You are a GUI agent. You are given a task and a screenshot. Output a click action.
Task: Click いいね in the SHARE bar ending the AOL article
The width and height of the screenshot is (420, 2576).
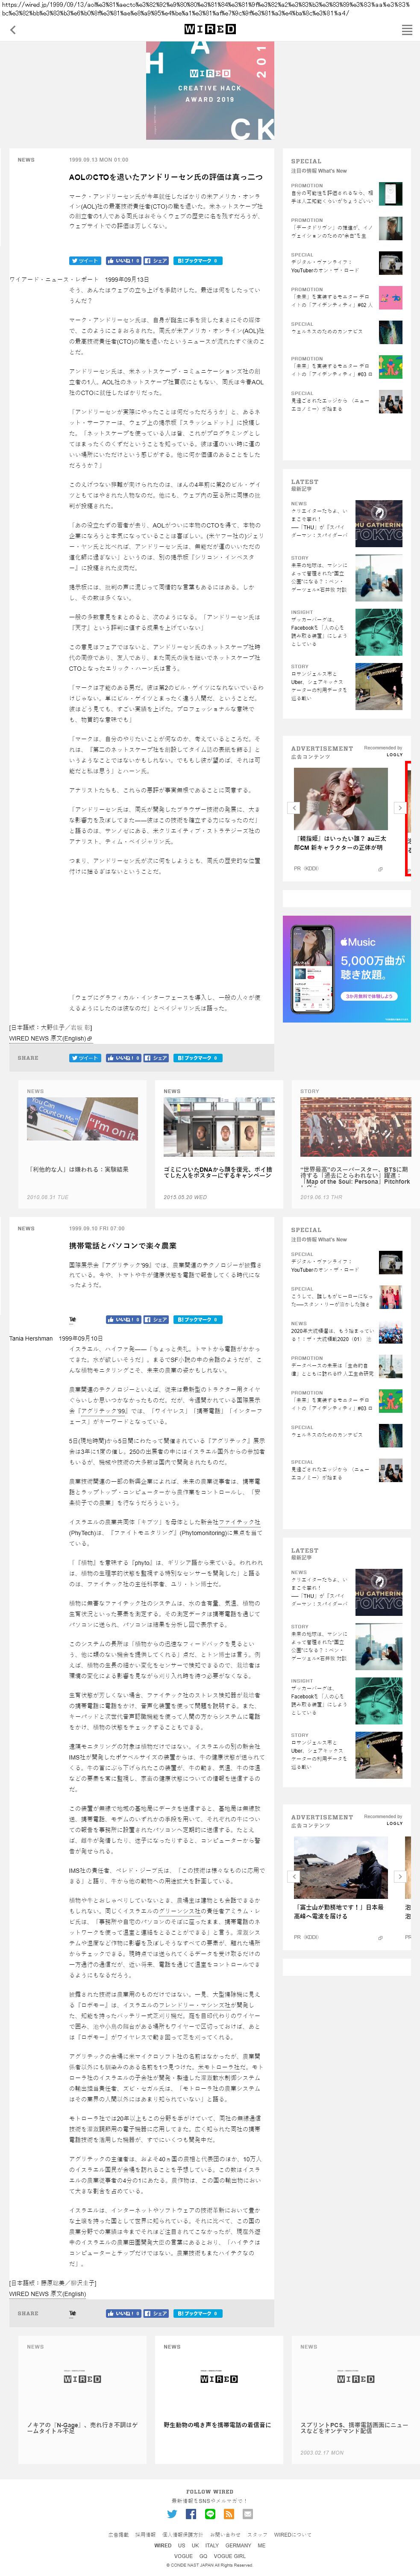coord(123,1057)
